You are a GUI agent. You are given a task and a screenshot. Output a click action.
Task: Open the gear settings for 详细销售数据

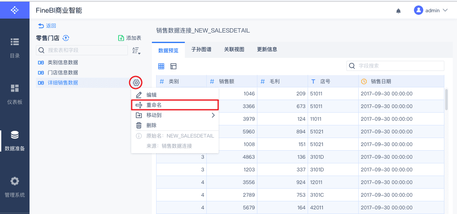click(x=136, y=83)
